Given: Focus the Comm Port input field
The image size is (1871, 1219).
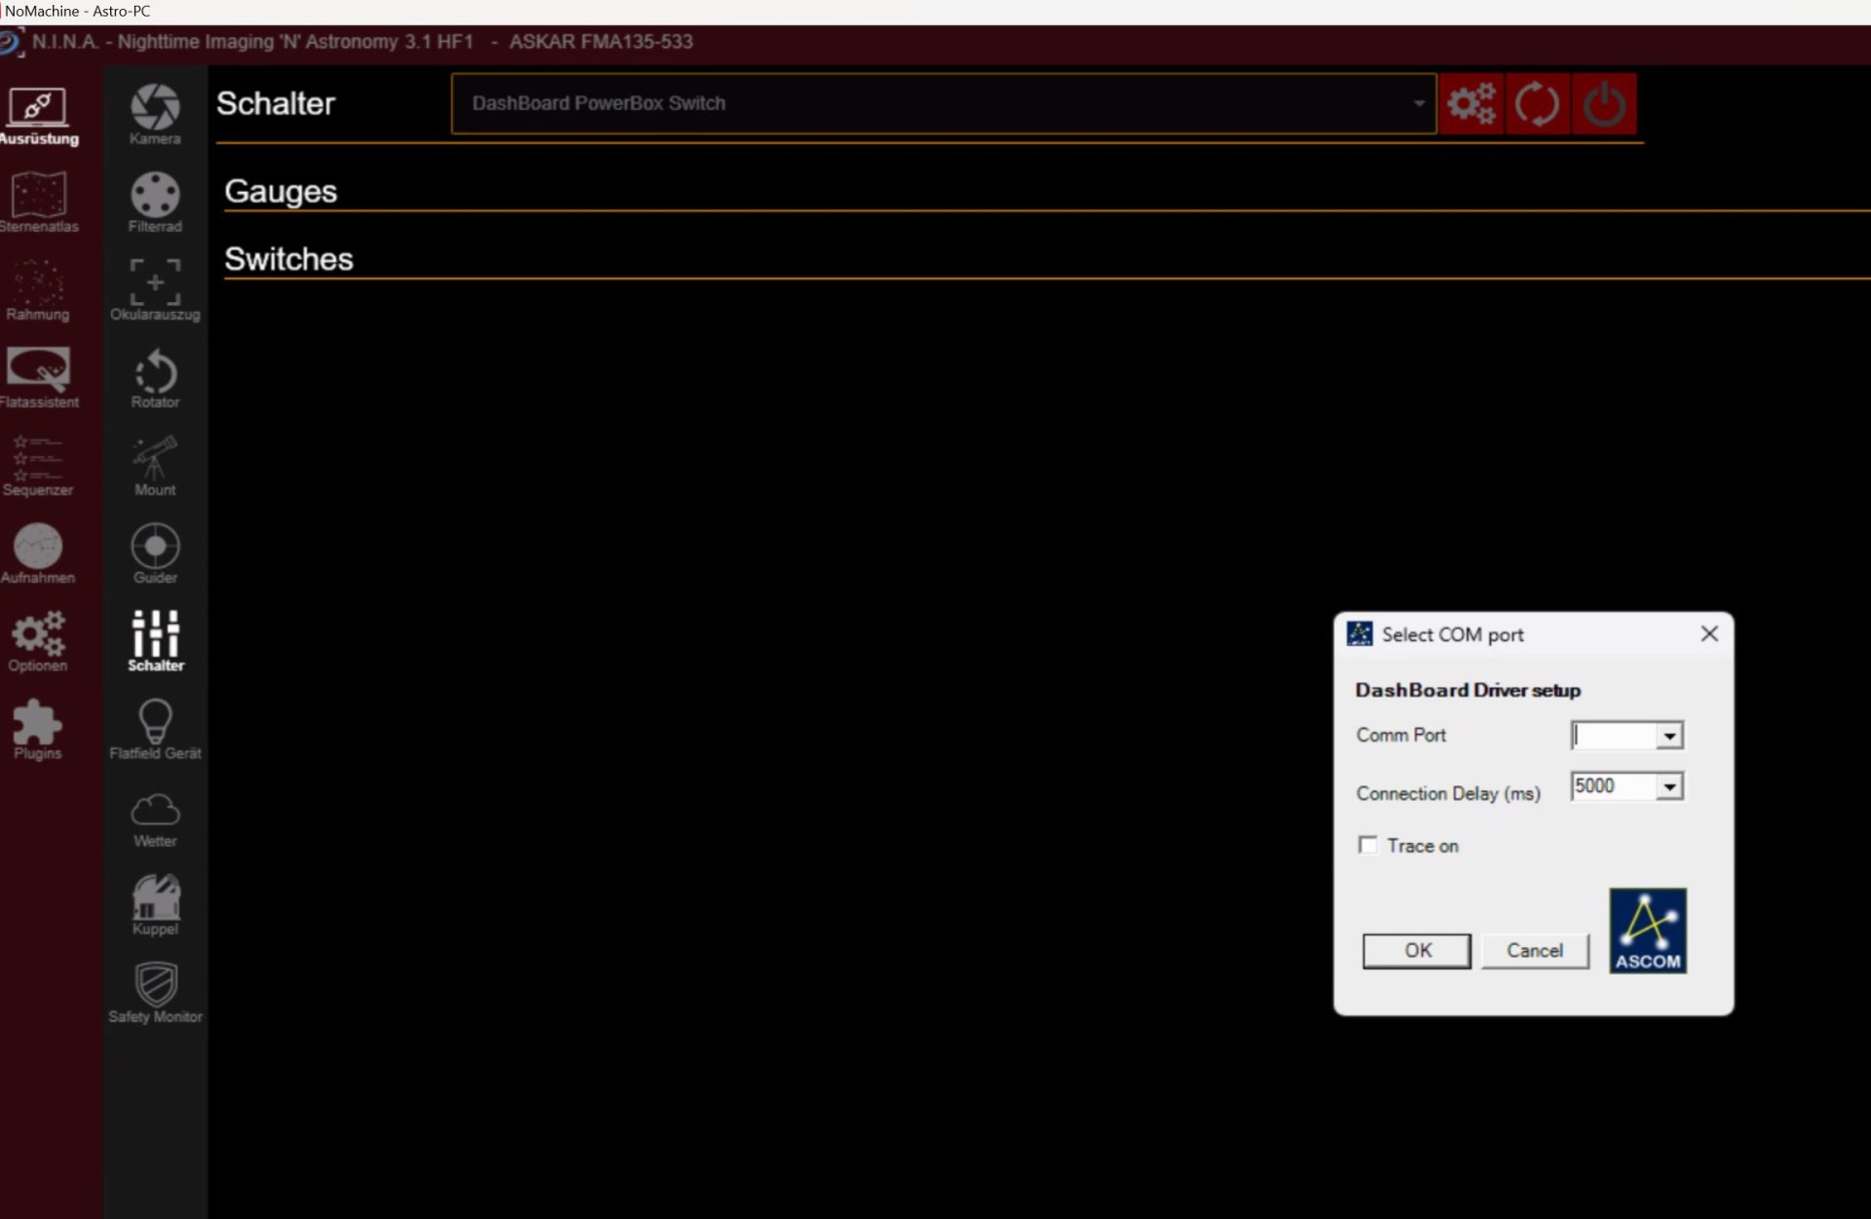Looking at the screenshot, I should [1615, 736].
